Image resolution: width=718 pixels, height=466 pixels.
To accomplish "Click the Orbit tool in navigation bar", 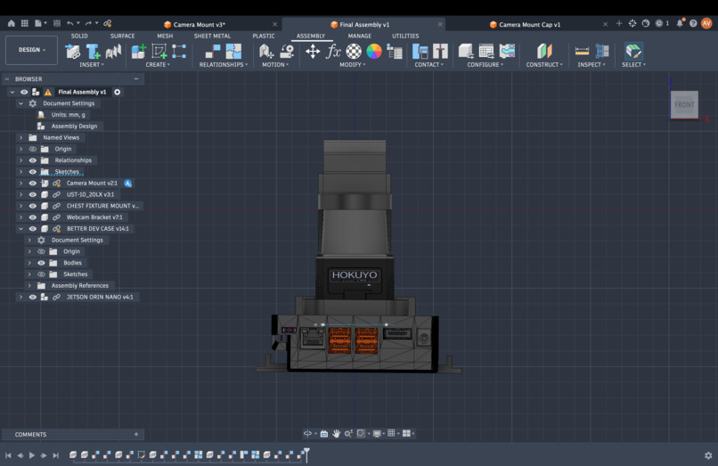I will tap(307, 433).
